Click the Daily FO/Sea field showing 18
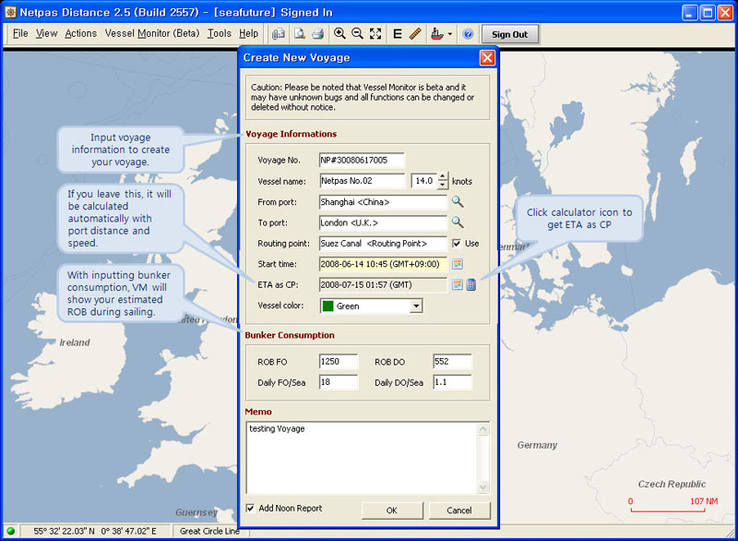 point(339,382)
